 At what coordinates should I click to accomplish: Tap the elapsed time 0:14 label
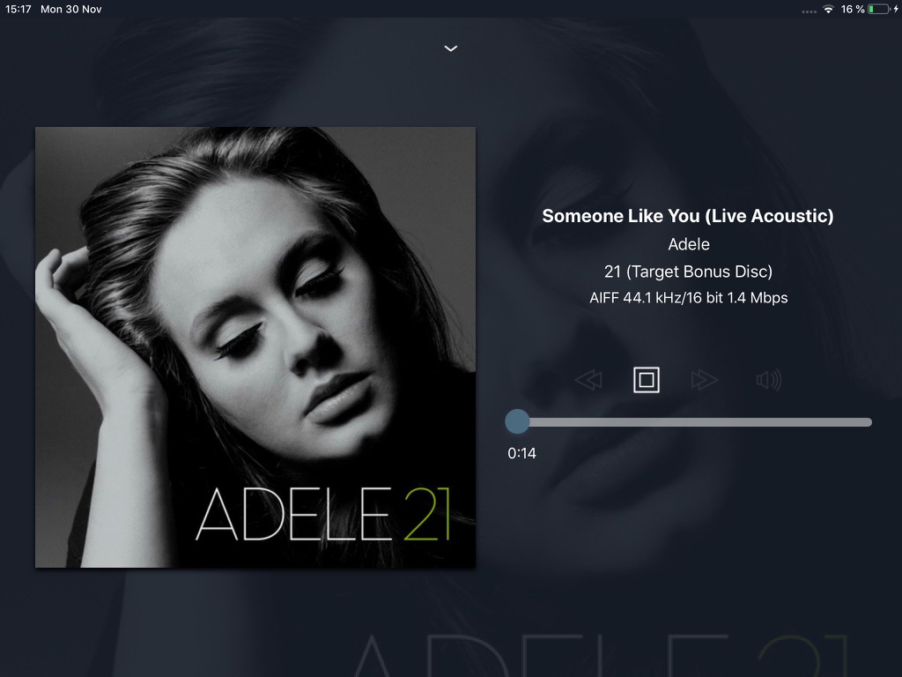521,454
